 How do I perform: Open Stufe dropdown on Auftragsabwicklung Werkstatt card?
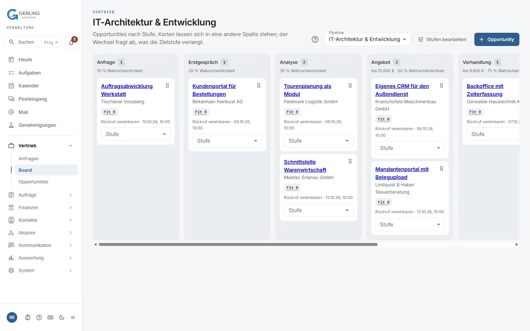pyautogui.click(x=136, y=134)
